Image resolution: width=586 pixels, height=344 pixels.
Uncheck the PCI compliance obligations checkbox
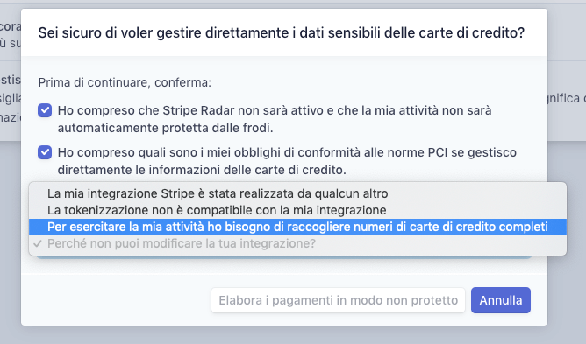click(45, 152)
